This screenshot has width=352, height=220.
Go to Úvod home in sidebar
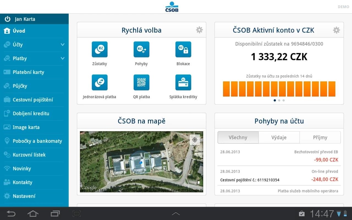(x=34, y=31)
